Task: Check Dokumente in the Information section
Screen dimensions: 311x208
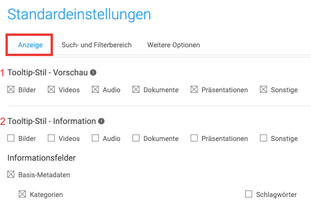Action: point(136,138)
